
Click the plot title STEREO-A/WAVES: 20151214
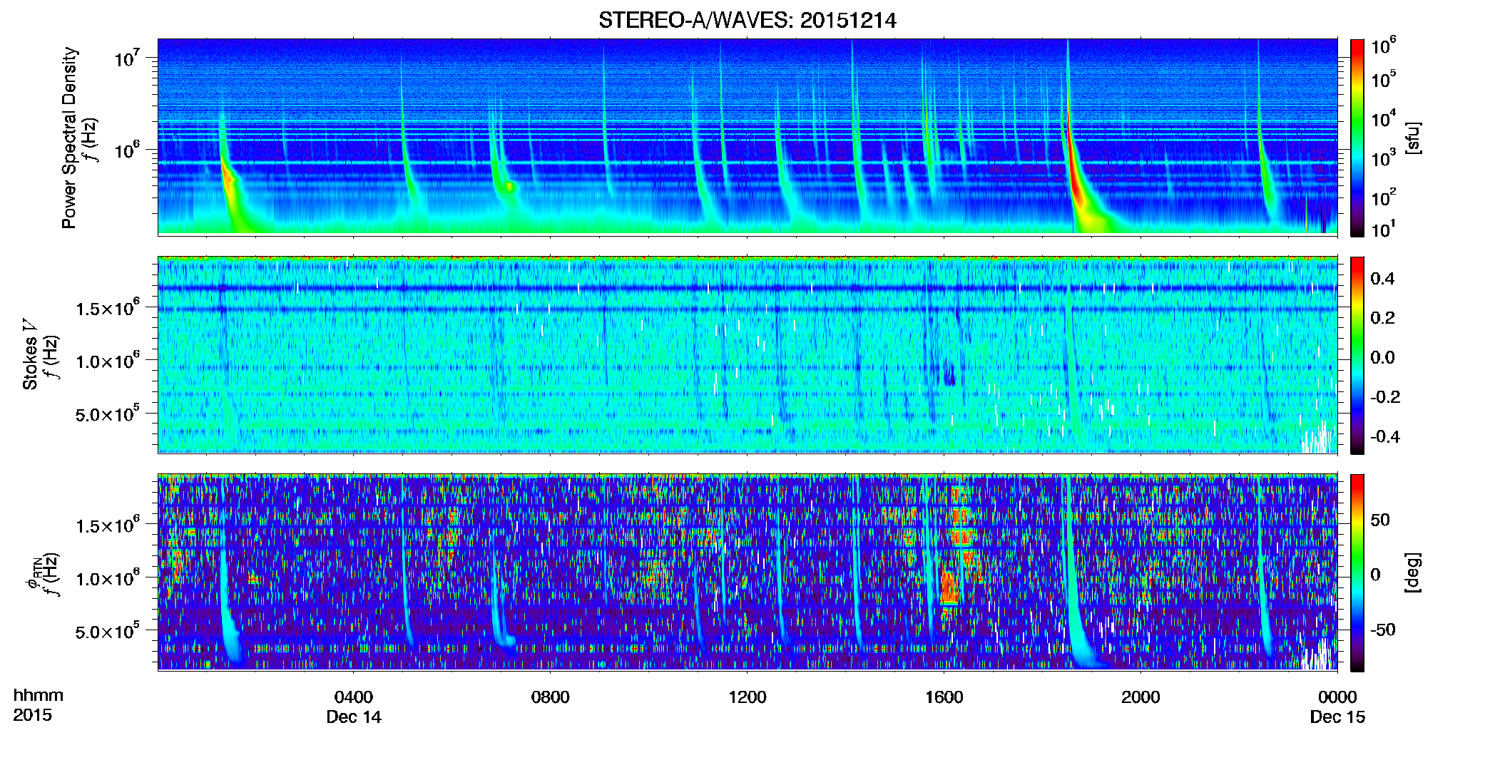click(747, 21)
